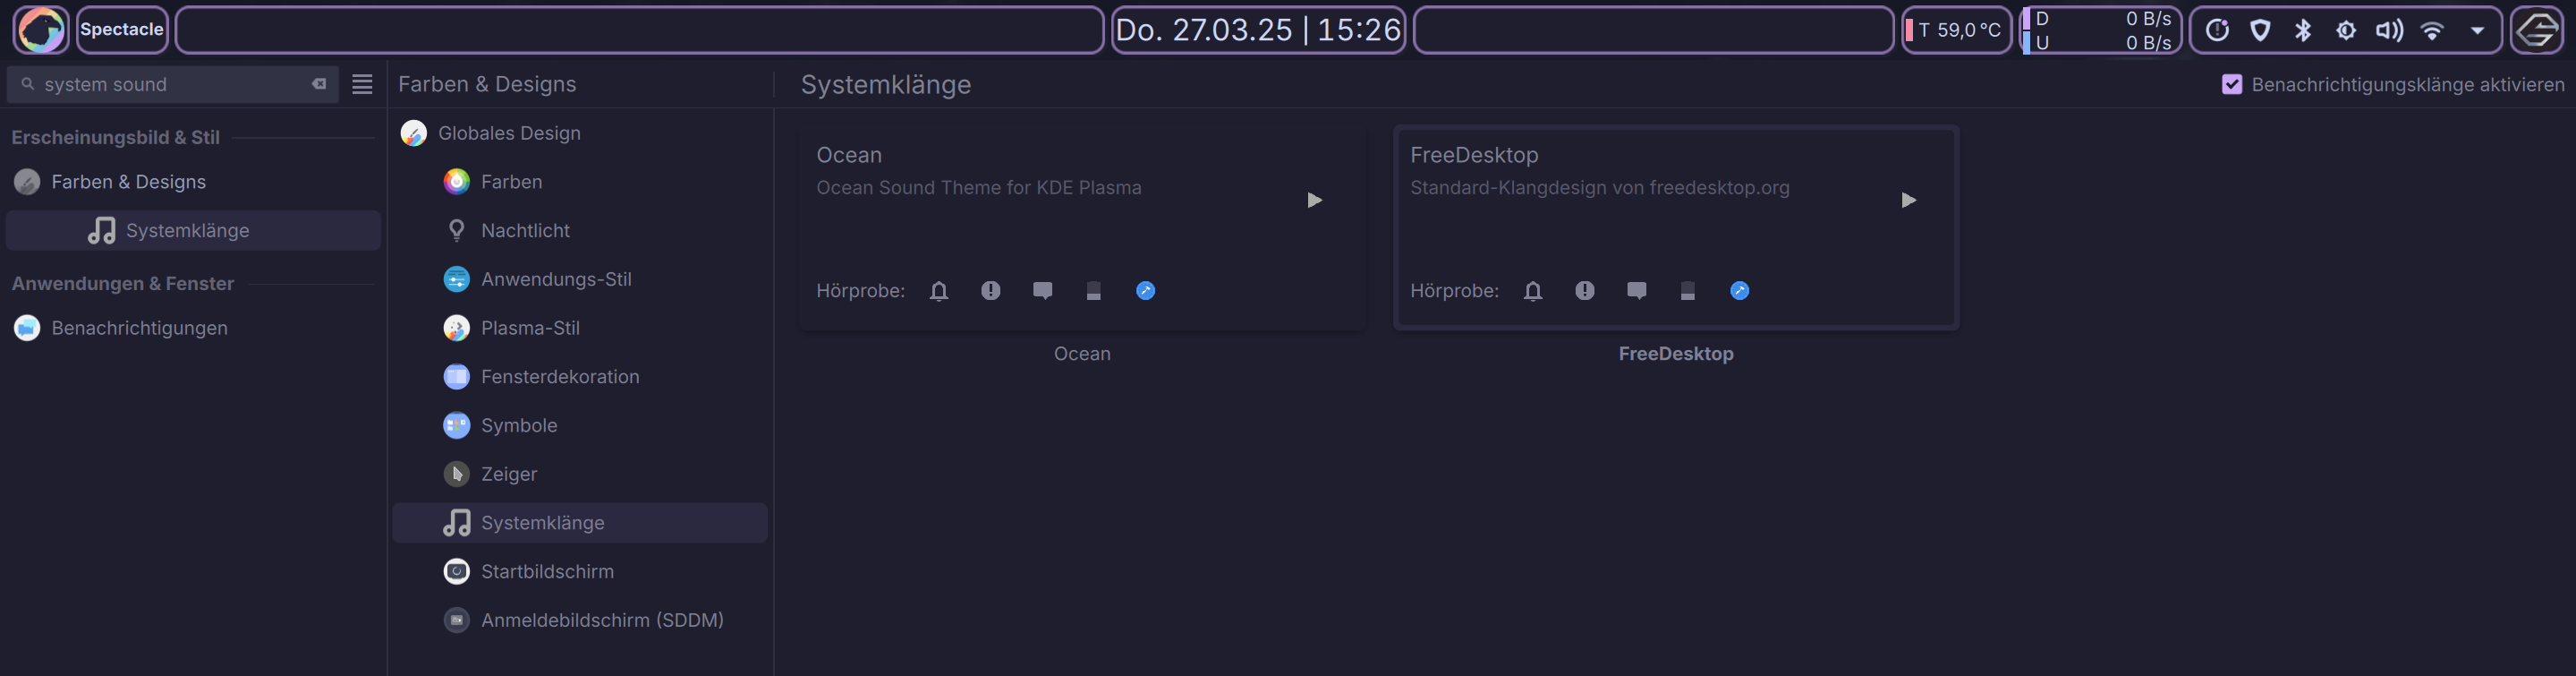2576x676 pixels.
Task: Preview Ocean warning exclamation sound
Action: coord(990,291)
